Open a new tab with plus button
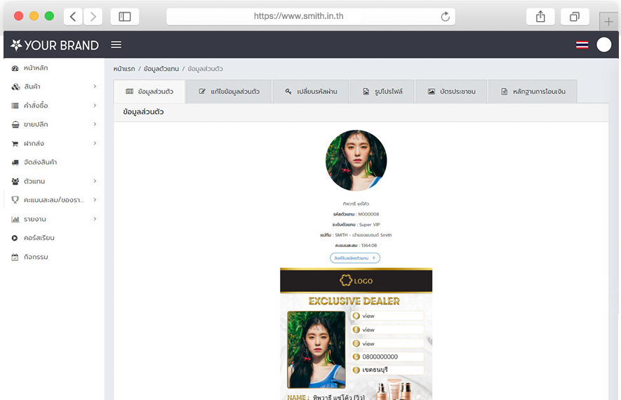621x400 pixels. [x=609, y=22]
